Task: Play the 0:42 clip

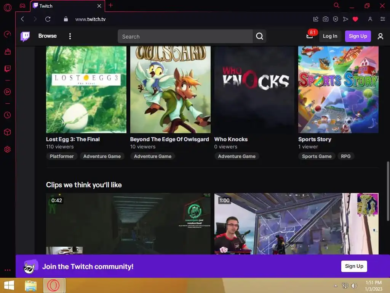Action: [x=128, y=224]
